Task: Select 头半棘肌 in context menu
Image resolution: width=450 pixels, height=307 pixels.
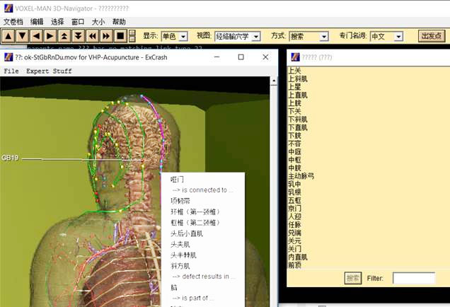Action: point(183,255)
